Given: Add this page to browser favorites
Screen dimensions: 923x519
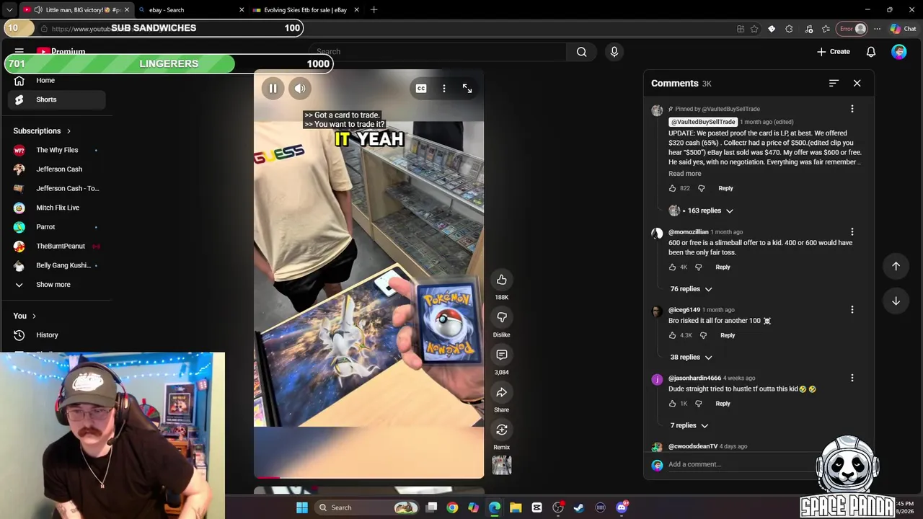Looking at the screenshot, I should pyautogui.click(x=754, y=29).
